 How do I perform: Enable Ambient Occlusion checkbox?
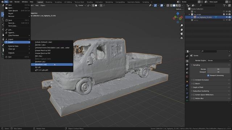click(x=194, y=80)
